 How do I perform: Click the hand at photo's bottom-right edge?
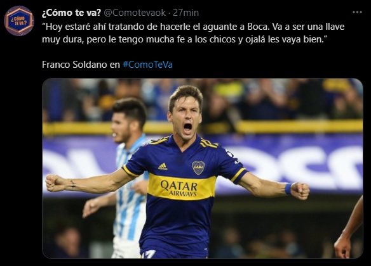343,246
